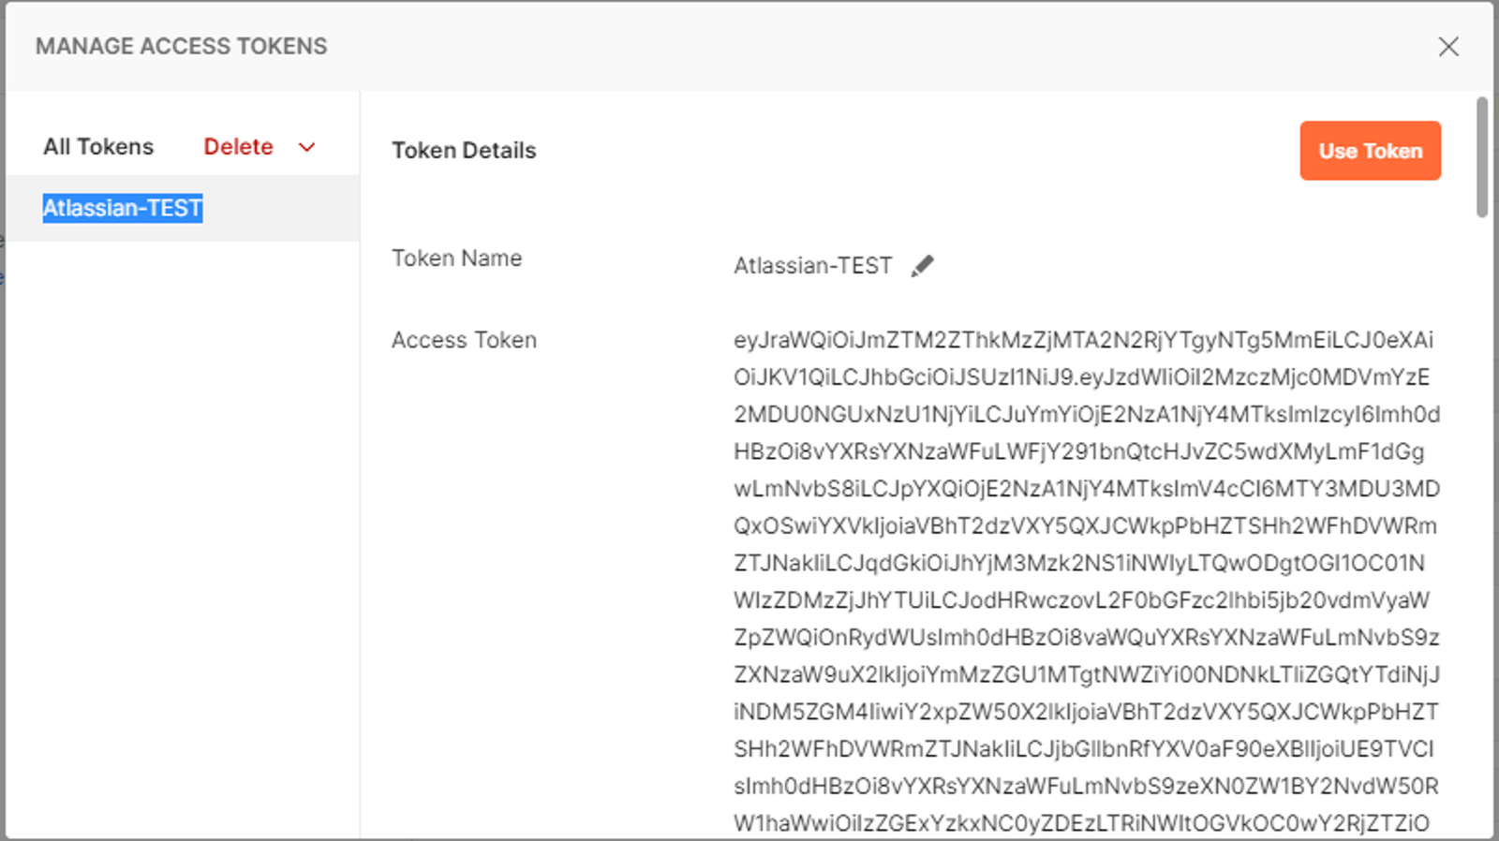Click token line starting with eyJraWQiOiJm
Screen dimensions: 1499x841
(x=1083, y=340)
